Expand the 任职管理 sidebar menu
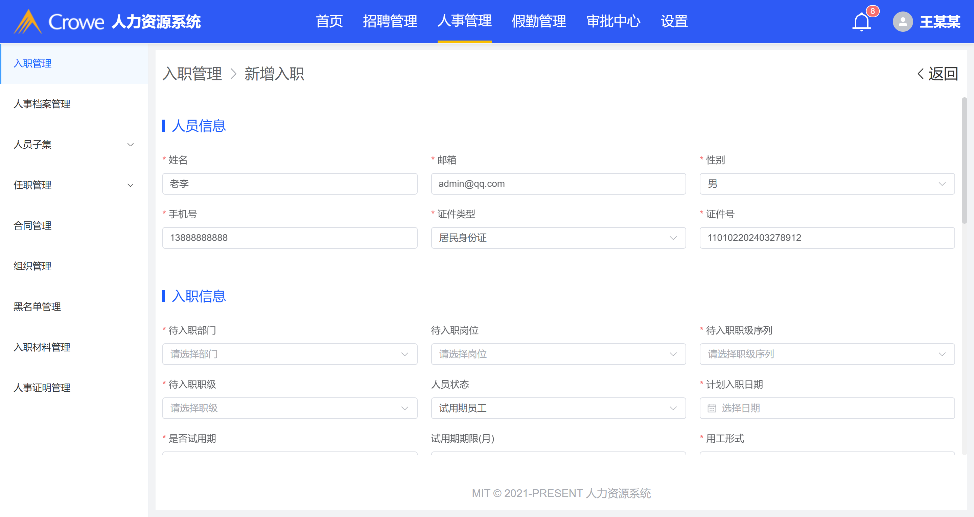Viewport: 974px width, 517px height. coord(130,185)
